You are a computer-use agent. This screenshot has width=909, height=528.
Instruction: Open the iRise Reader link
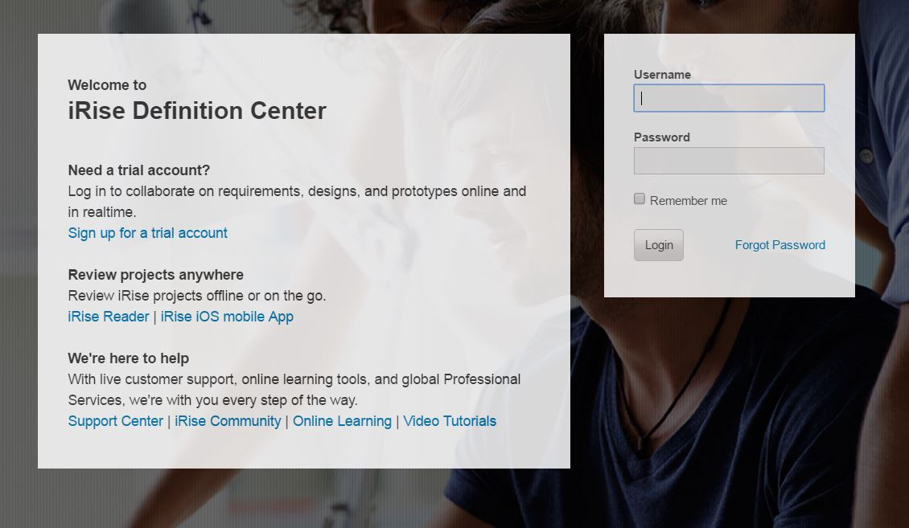[x=109, y=317]
